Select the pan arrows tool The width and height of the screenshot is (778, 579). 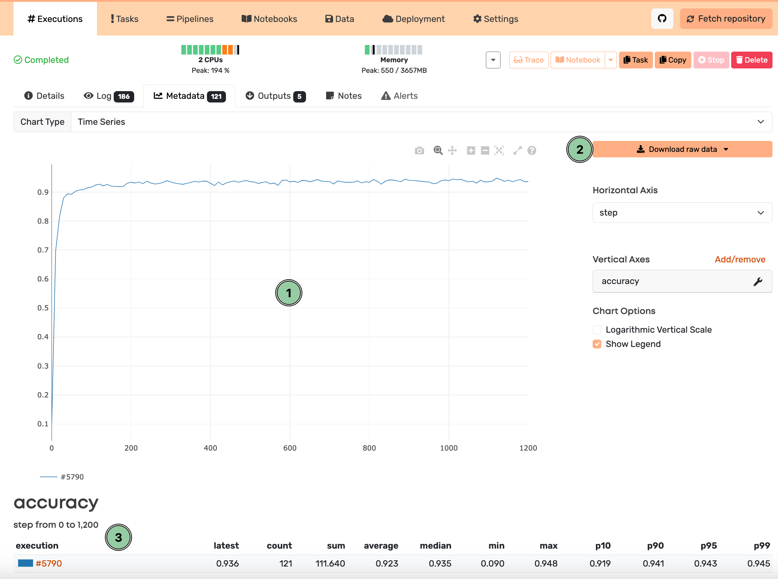click(x=452, y=150)
